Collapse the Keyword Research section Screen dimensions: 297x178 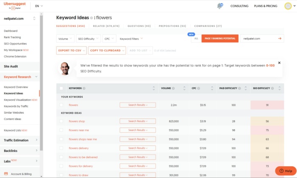[x=20, y=77]
